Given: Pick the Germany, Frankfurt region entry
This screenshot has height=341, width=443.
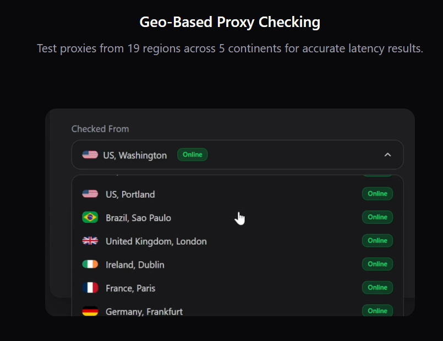Looking at the screenshot, I should coord(144,311).
